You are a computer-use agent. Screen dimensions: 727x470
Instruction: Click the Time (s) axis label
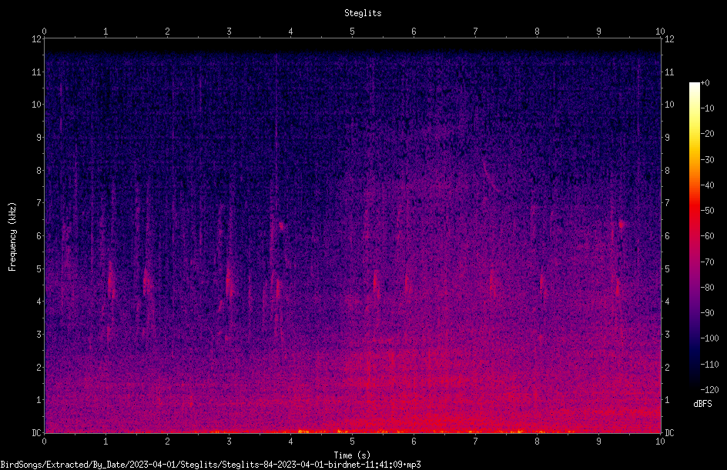tap(352, 455)
